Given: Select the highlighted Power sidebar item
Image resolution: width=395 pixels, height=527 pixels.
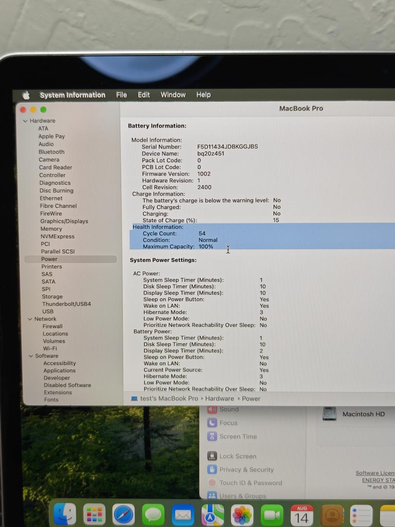Looking at the screenshot, I should [71, 259].
